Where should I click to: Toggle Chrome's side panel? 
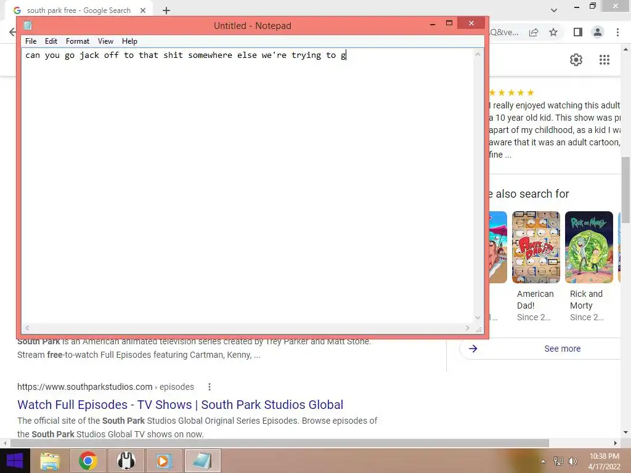click(x=578, y=32)
